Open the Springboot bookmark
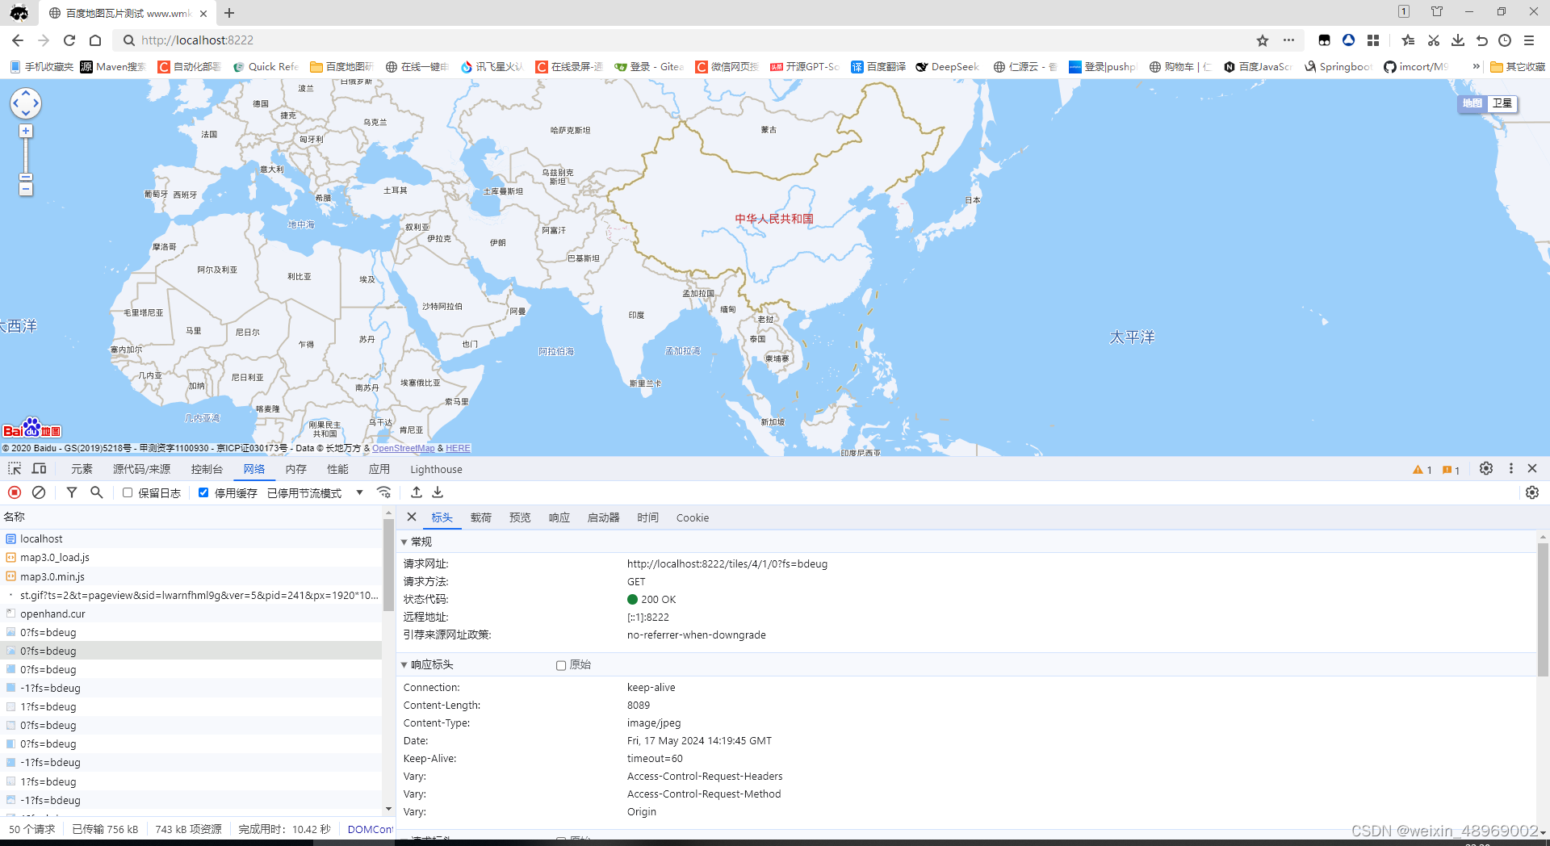 click(x=1338, y=66)
